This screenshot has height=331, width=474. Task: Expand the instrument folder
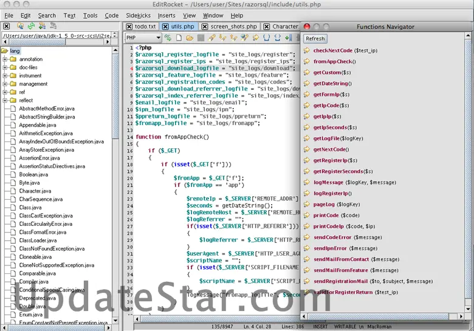[x=5, y=75]
